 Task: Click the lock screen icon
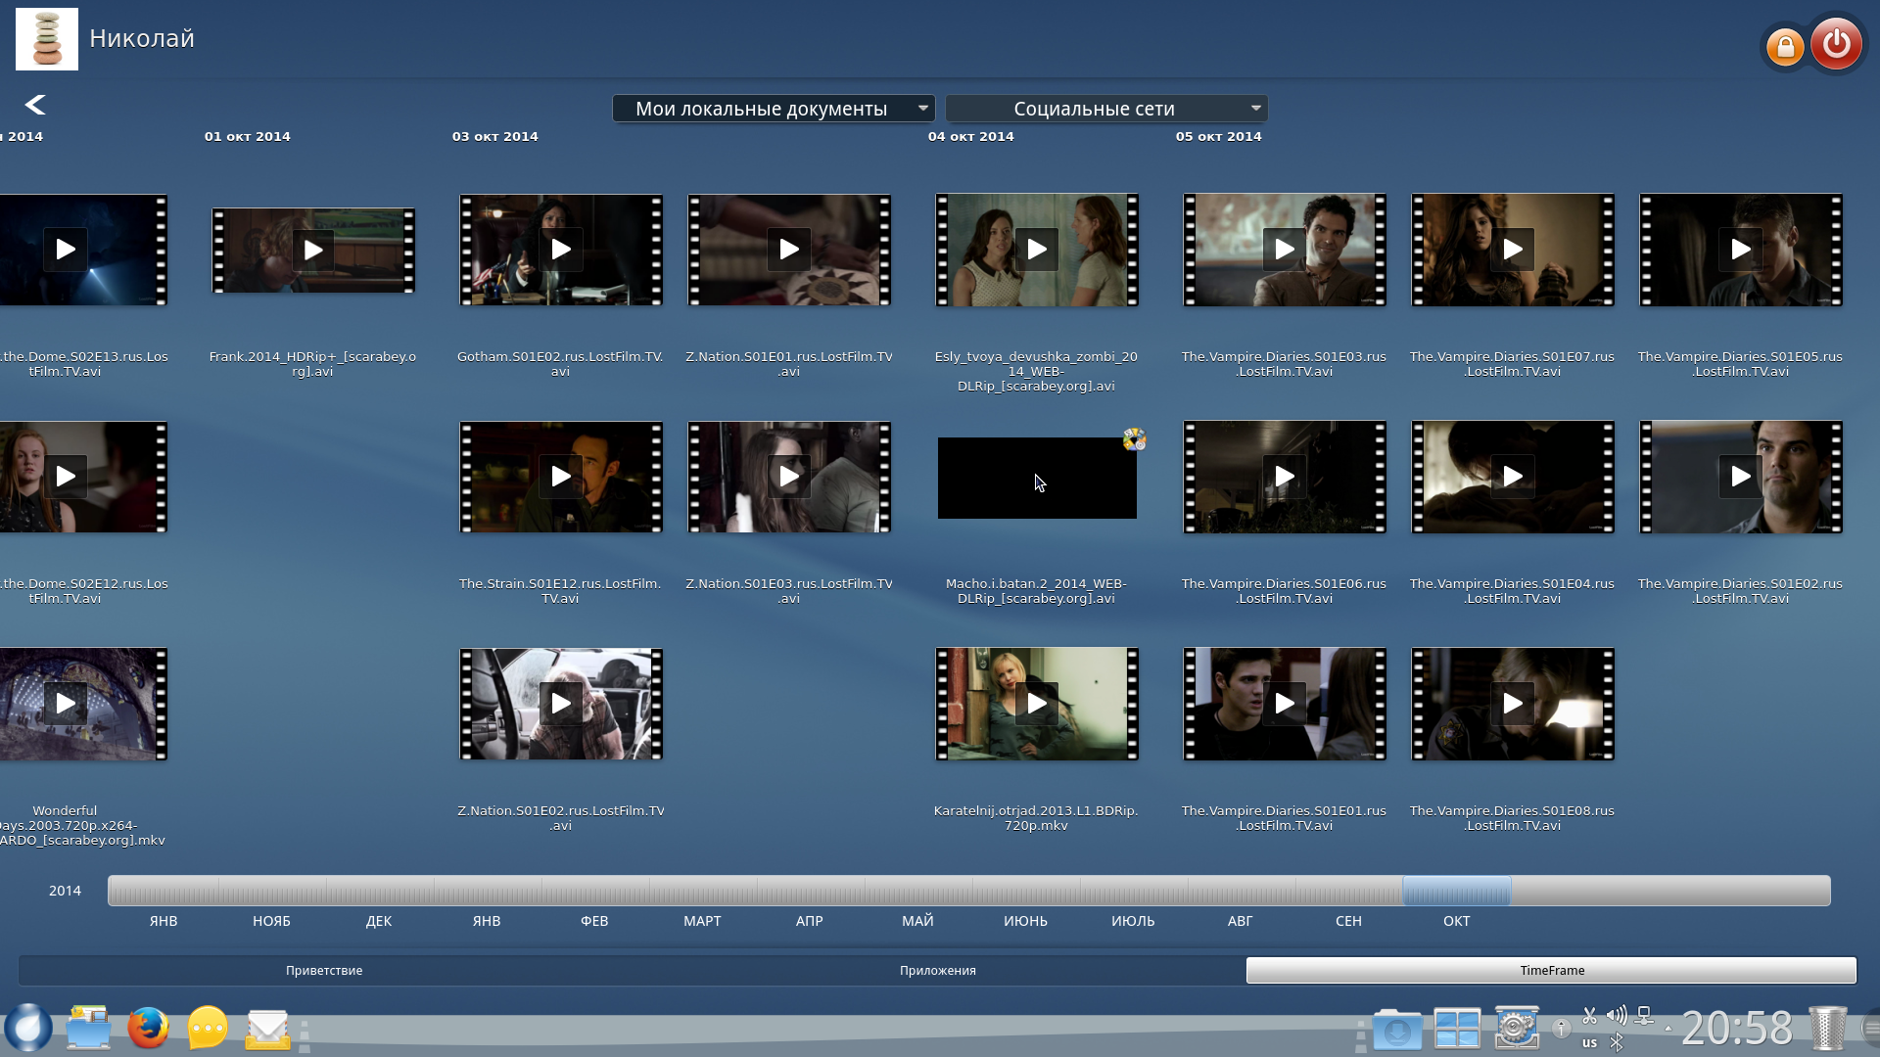[1785, 46]
